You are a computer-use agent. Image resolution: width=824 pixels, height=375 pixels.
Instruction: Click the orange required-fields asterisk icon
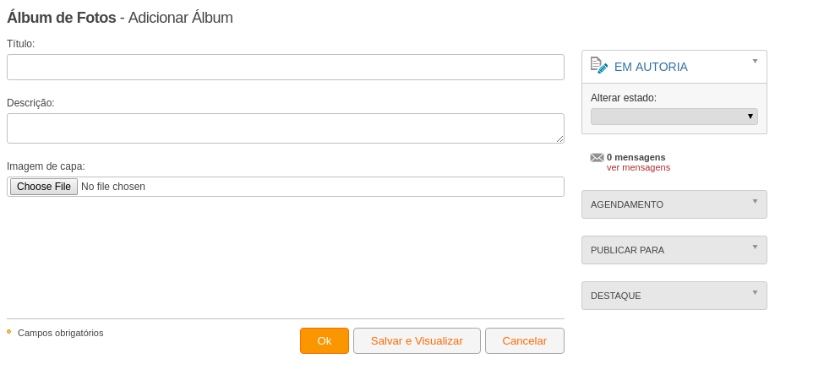pyautogui.click(x=9, y=332)
